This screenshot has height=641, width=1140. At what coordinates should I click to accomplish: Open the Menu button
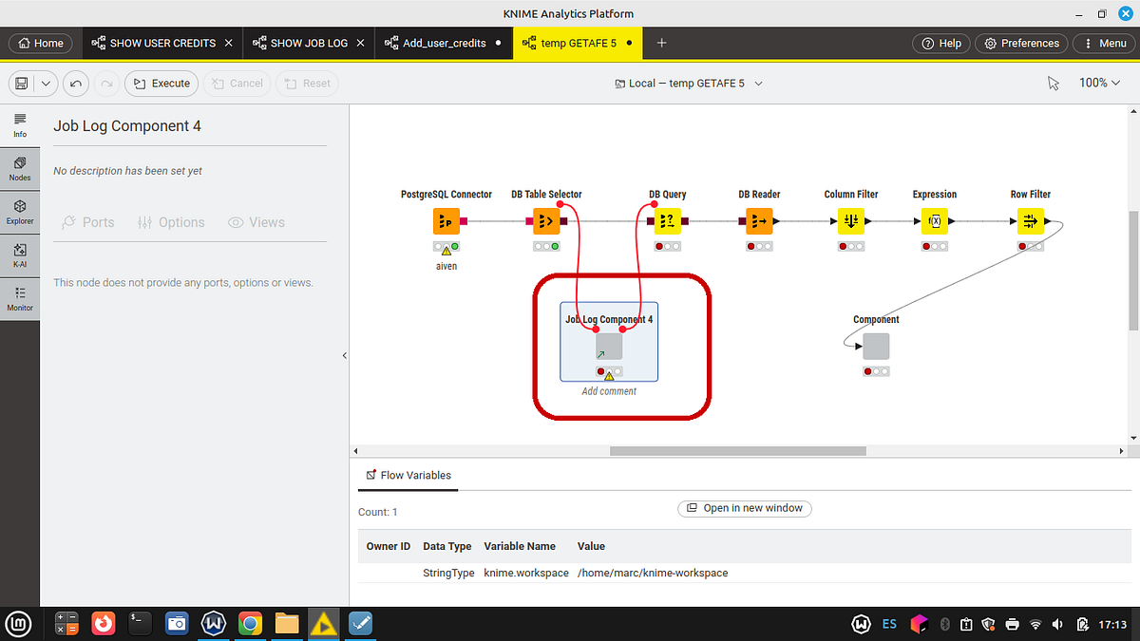tap(1102, 43)
